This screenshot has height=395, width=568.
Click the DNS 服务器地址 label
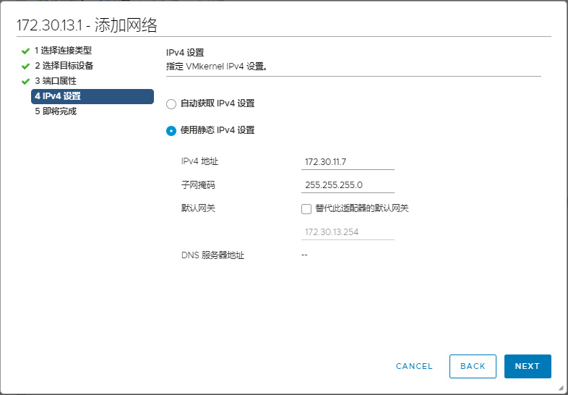212,255
